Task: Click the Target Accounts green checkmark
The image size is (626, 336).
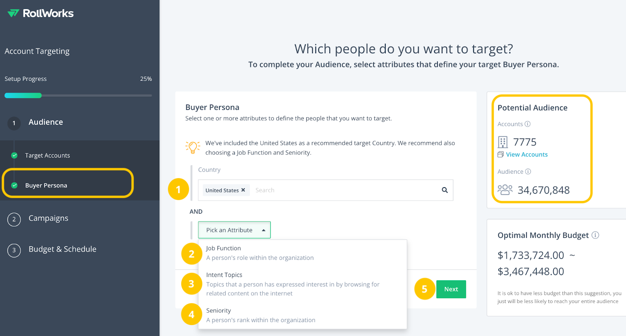Action: (14, 155)
